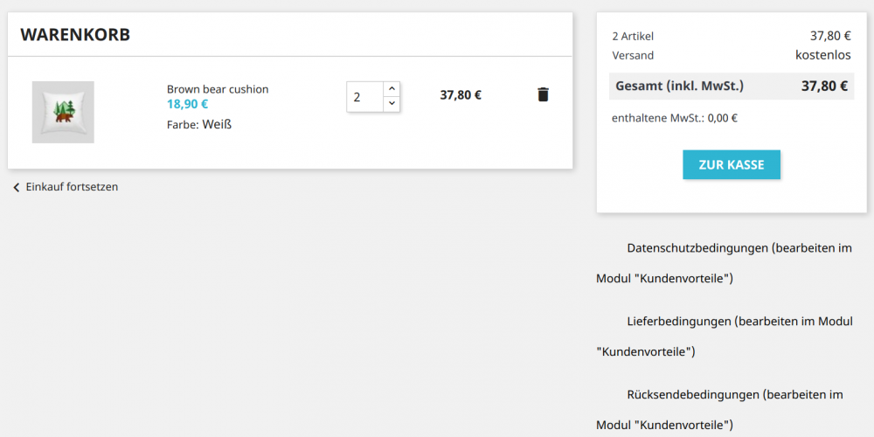Image resolution: width=874 pixels, height=437 pixels.
Task: Click the Lieferbedingungen text block
Action: pyautogui.click(x=724, y=336)
